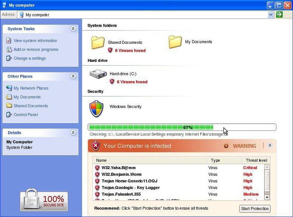Image resolution: width=293 pixels, height=217 pixels.
Task: Select the W32.Yaha.B@mm threat name
Action: point(119,168)
